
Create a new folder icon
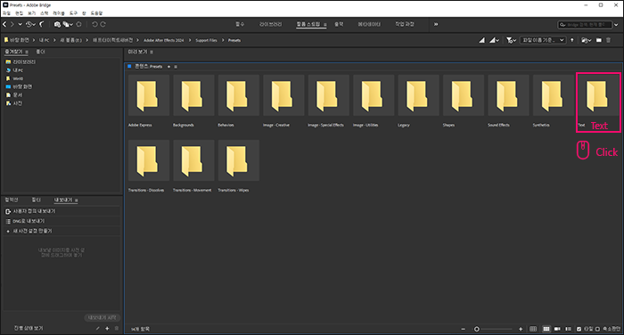click(598, 40)
